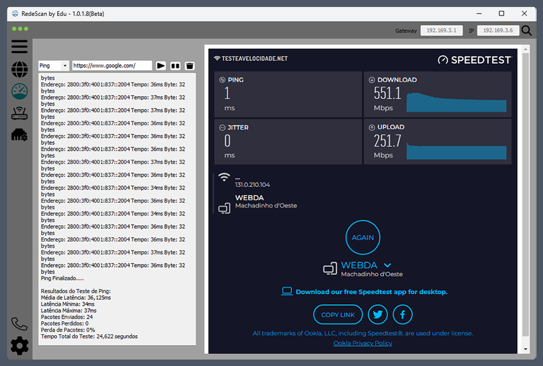
Task: Click the magnifier search icon
Action: tap(527, 31)
